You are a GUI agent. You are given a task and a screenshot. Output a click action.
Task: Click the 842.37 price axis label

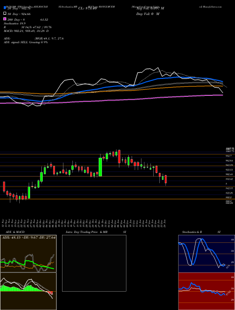pos(229,188)
